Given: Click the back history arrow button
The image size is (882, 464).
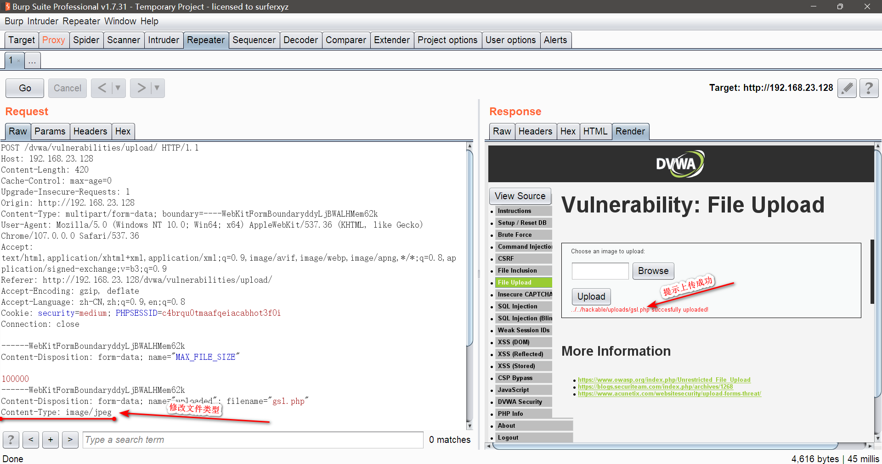Looking at the screenshot, I should coord(102,88).
